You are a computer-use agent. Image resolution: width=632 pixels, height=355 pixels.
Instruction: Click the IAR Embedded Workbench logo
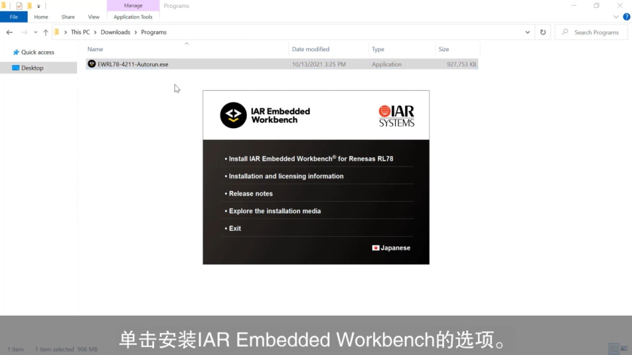click(233, 114)
